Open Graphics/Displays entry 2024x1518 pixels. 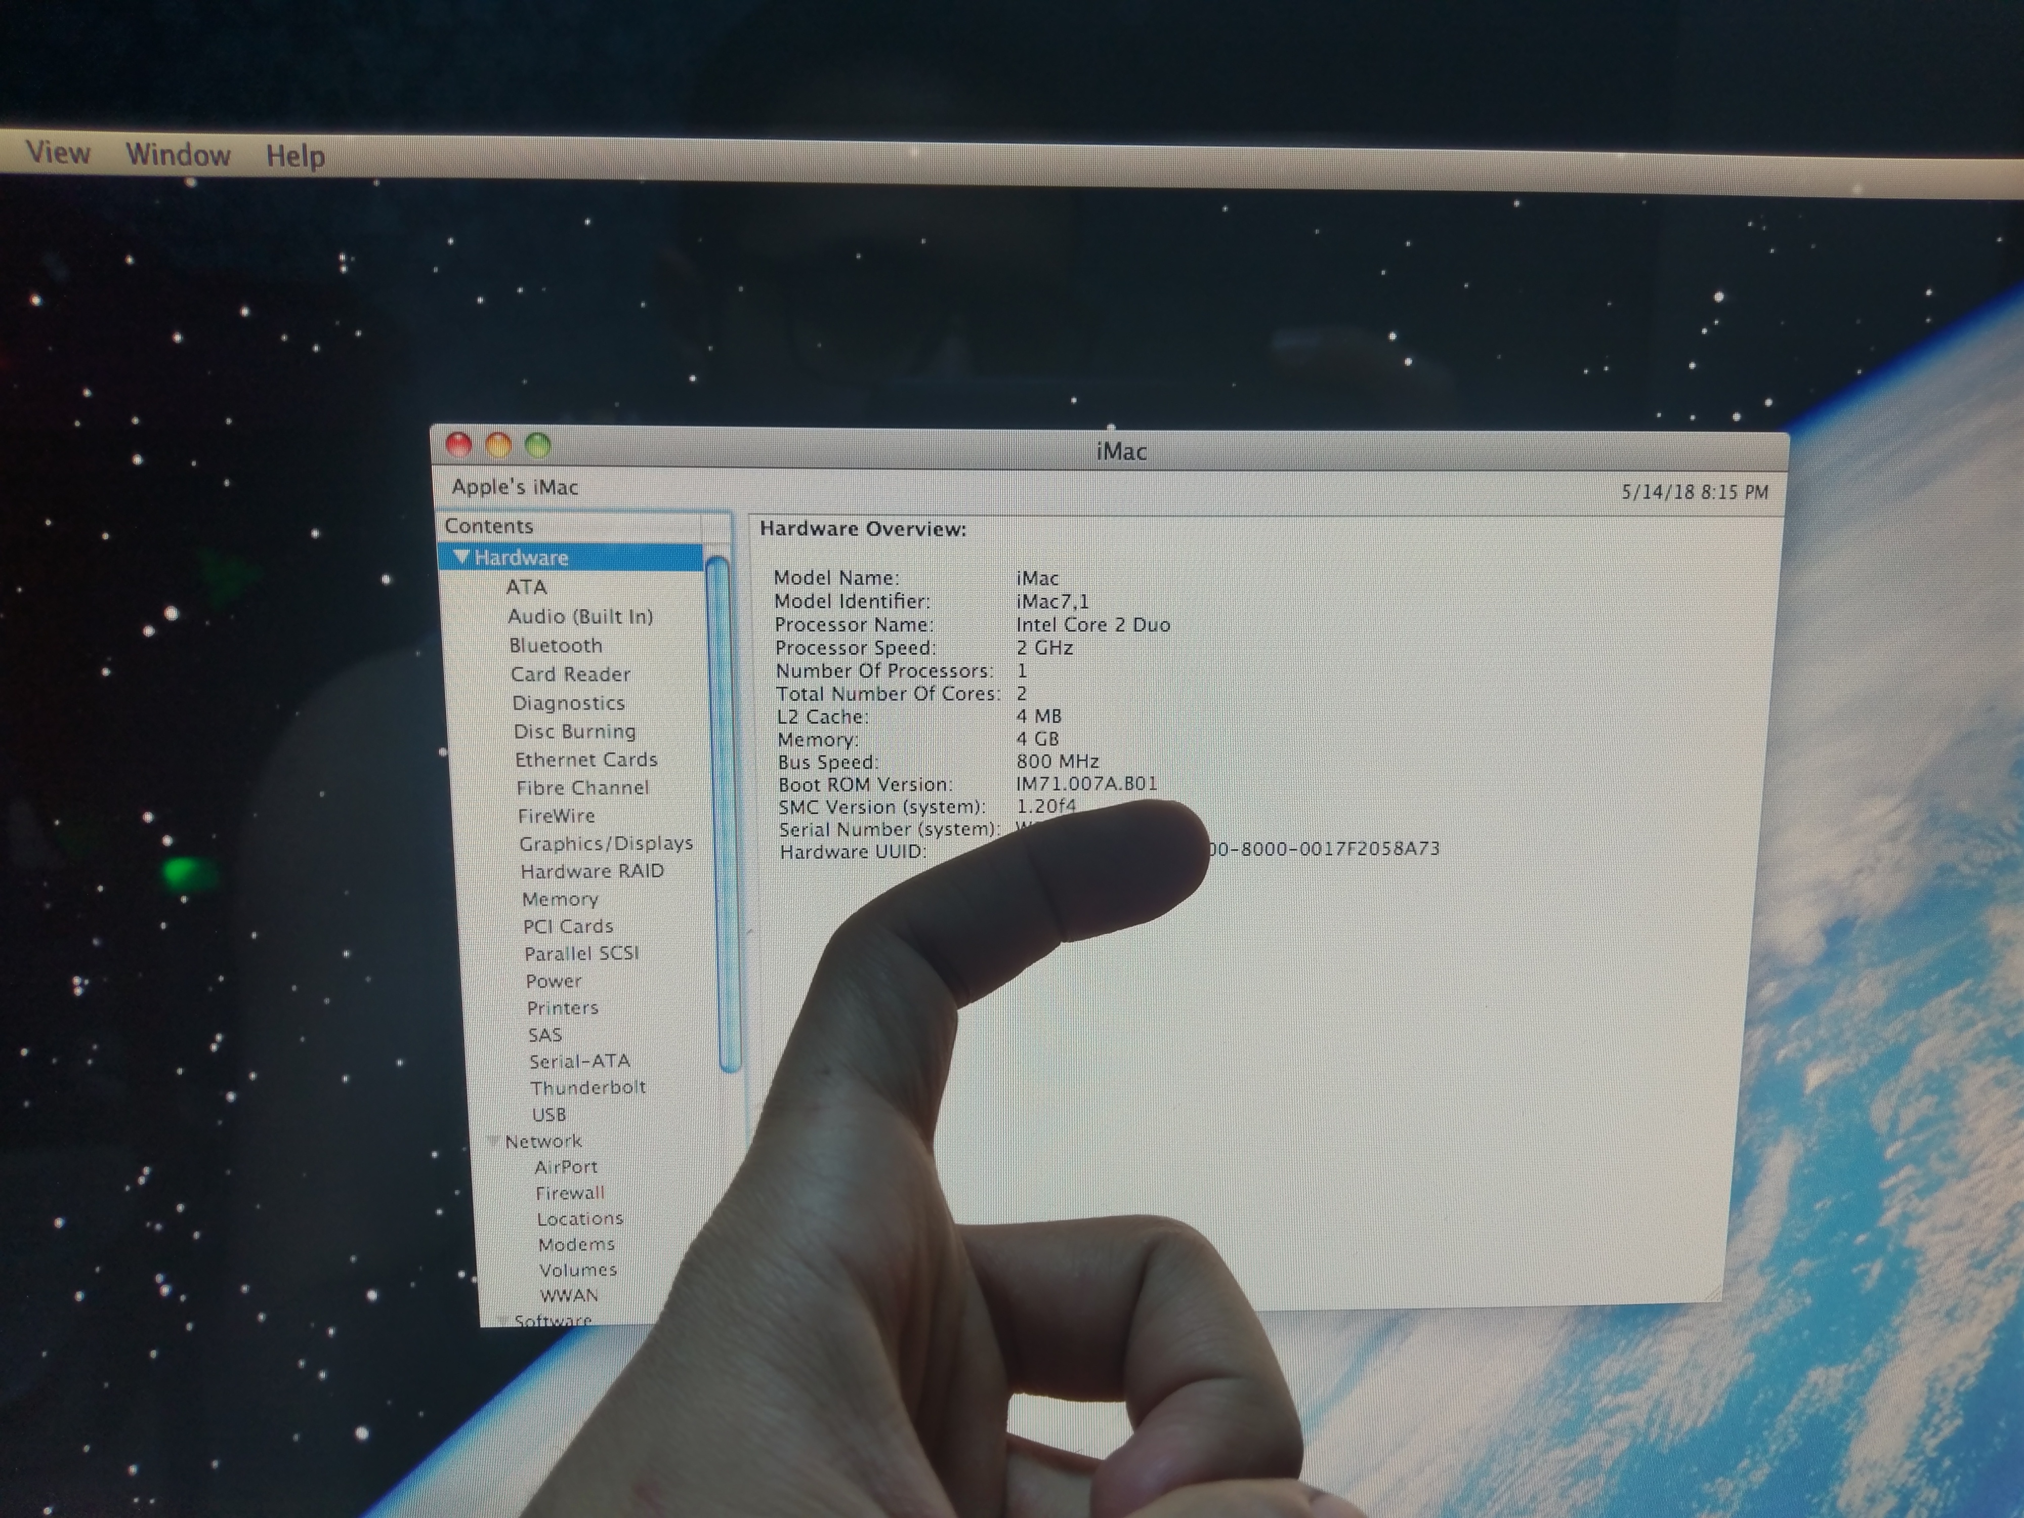click(x=606, y=842)
